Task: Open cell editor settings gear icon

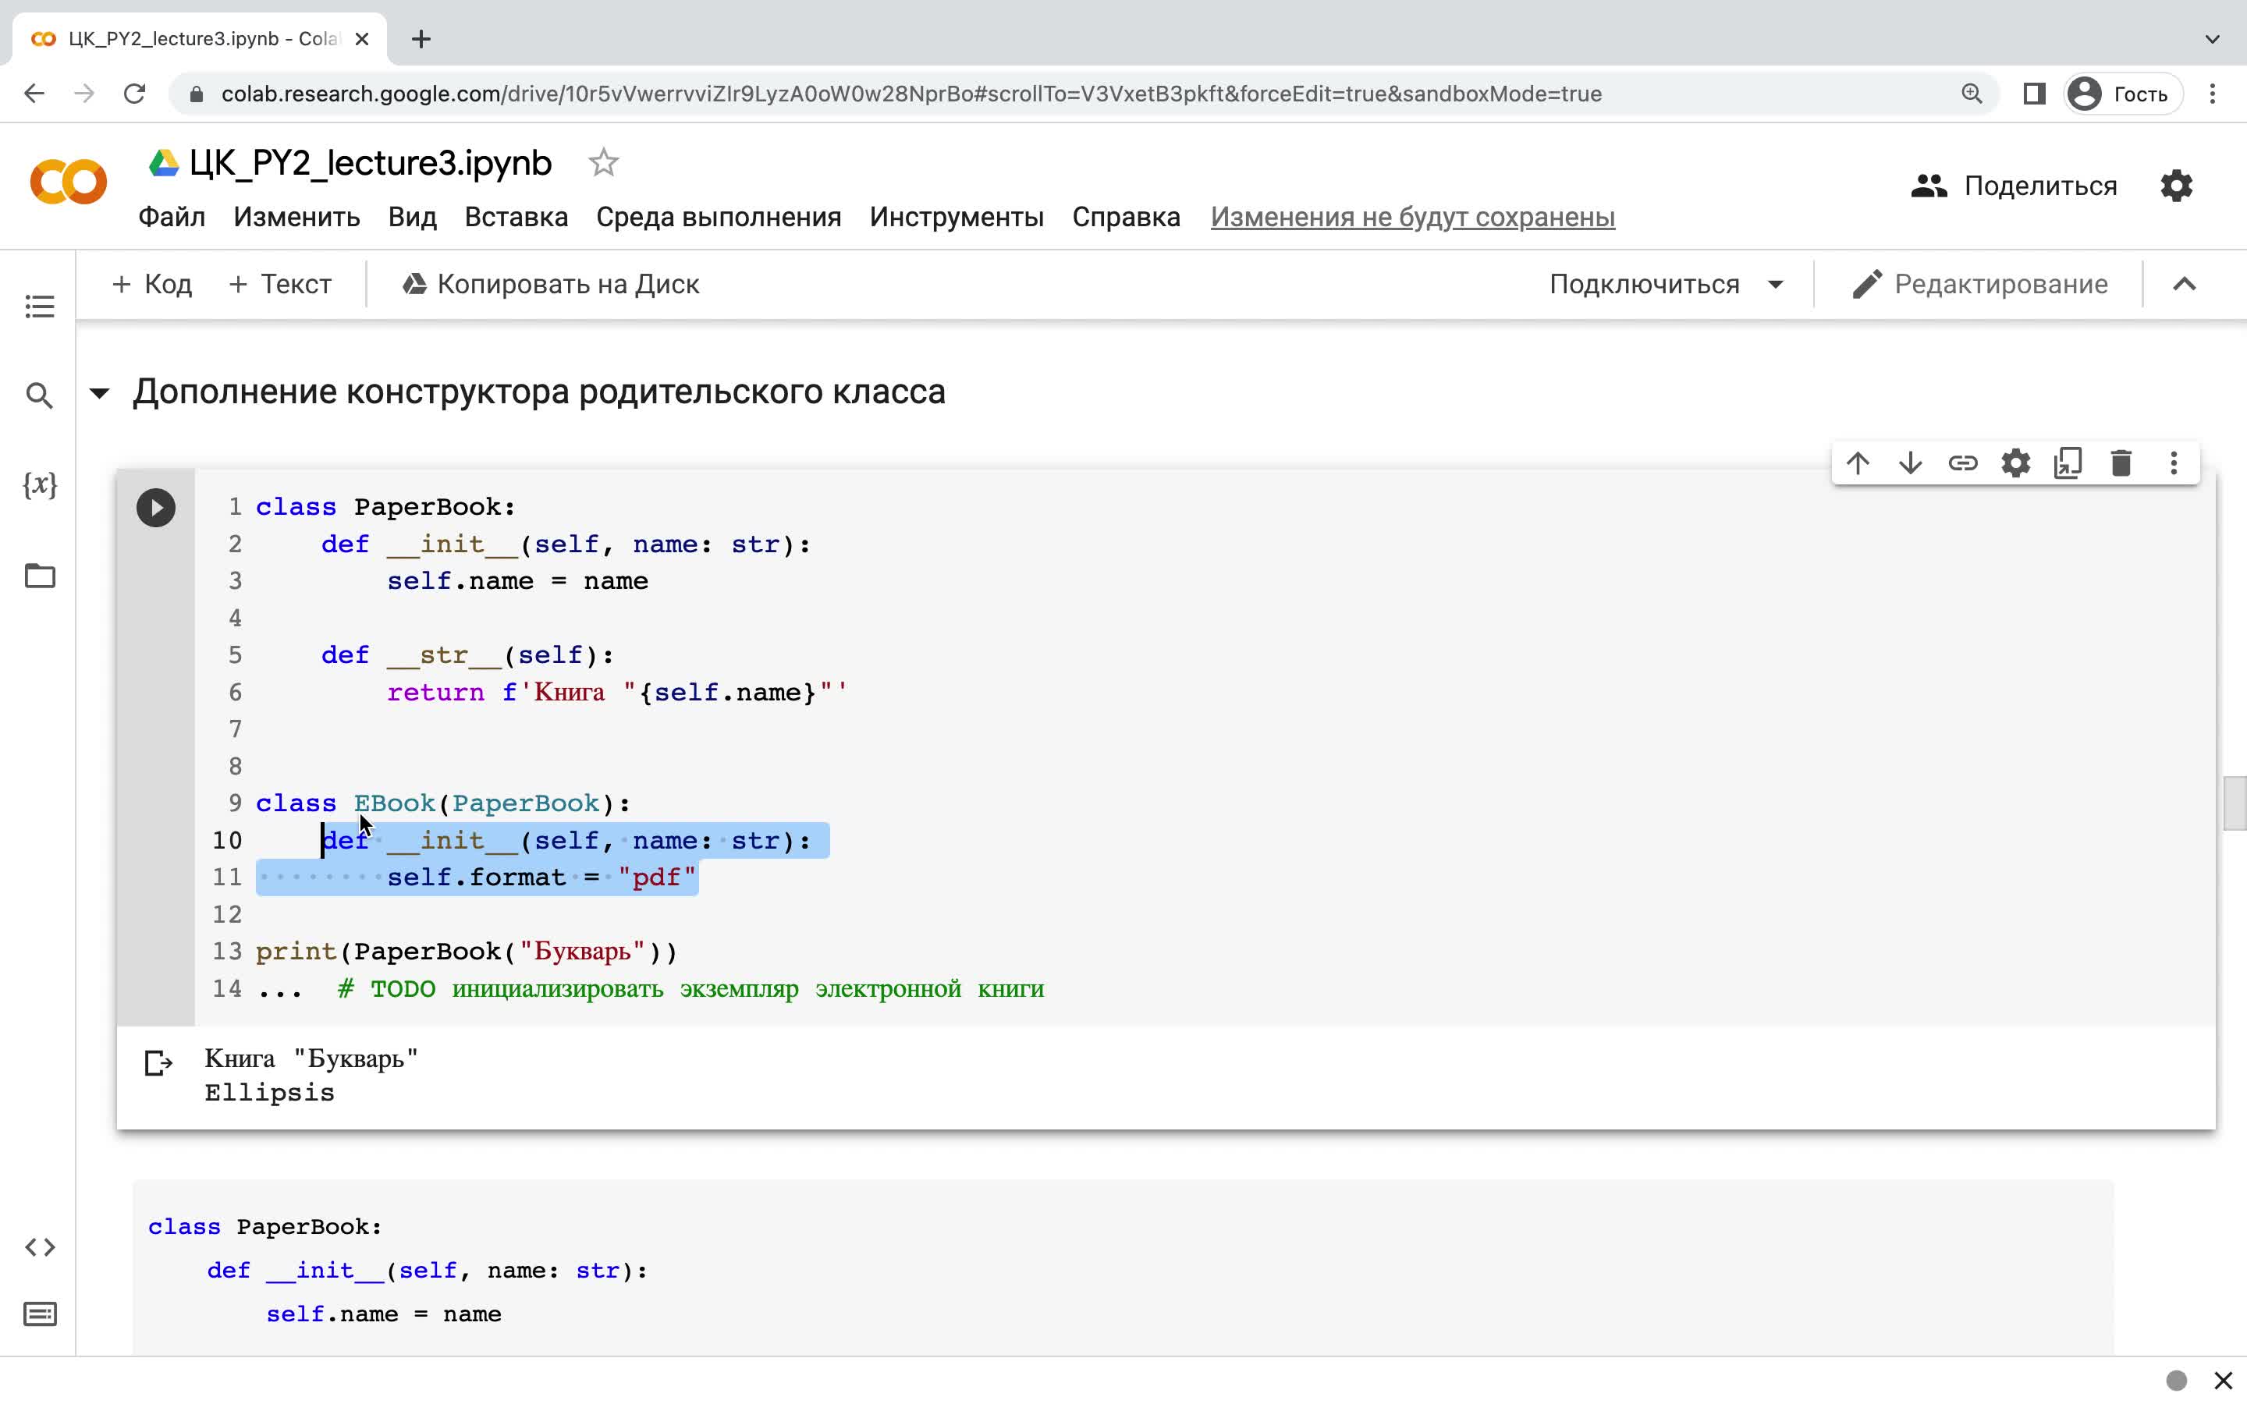Action: pyautogui.click(x=2016, y=463)
